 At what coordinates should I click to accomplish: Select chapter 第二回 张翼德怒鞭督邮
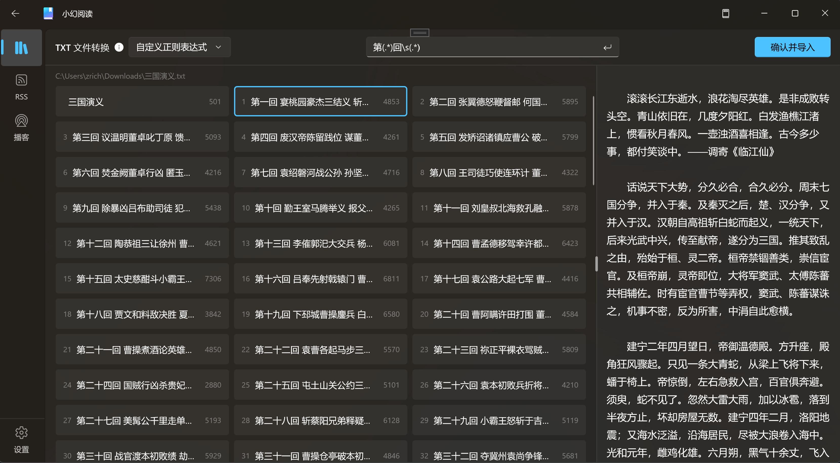click(499, 101)
